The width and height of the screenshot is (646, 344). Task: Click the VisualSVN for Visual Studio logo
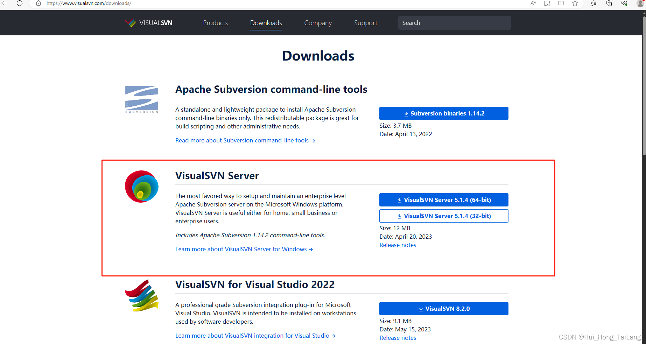[x=142, y=295]
